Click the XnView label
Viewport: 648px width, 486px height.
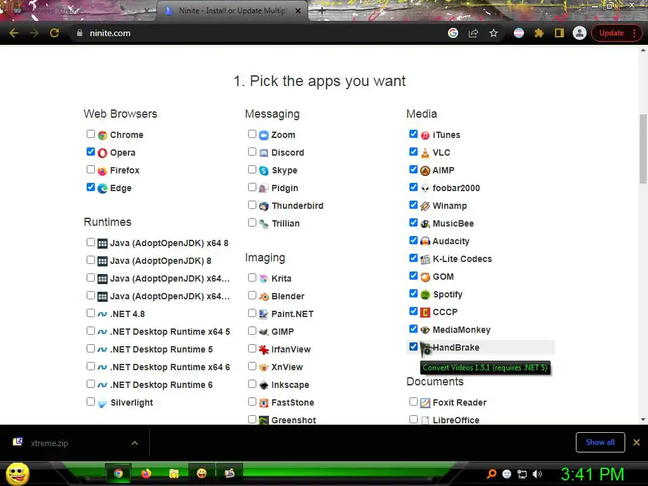point(287,368)
